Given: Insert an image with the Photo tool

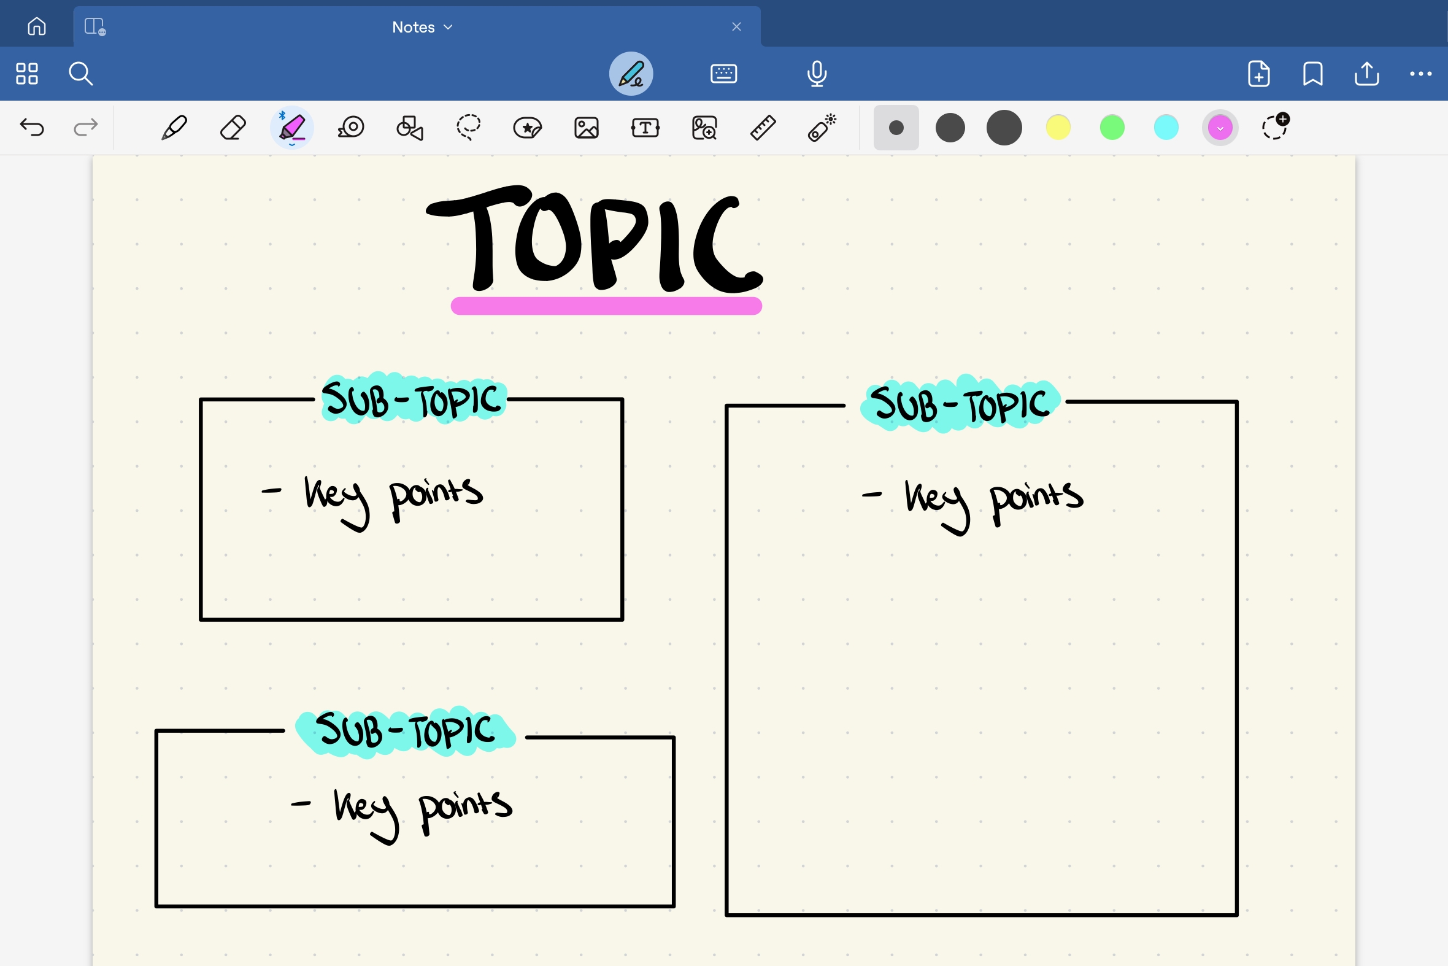Looking at the screenshot, I should point(586,128).
